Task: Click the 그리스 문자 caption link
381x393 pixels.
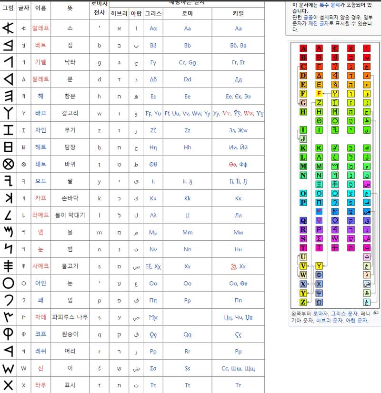Action: pyautogui.click(x=344, y=314)
